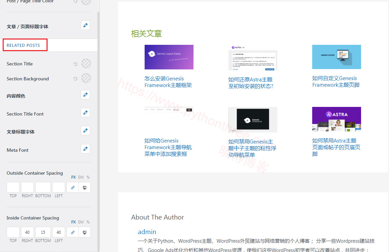Viewport: 389px width, 252px height.
Task: Open the 如何给Genesis Framework主题导航菜单中添加搜索框 link
Action: tap(168, 147)
